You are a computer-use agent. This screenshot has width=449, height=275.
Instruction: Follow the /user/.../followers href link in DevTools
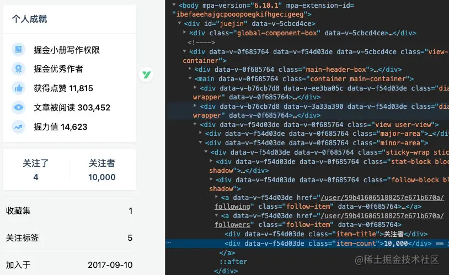(329, 220)
